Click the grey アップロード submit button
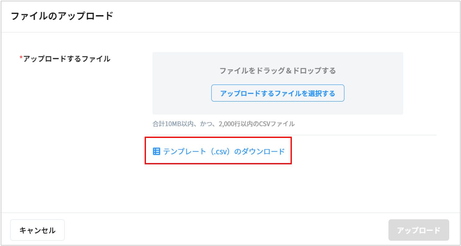The image size is (461, 246). click(x=418, y=230)
